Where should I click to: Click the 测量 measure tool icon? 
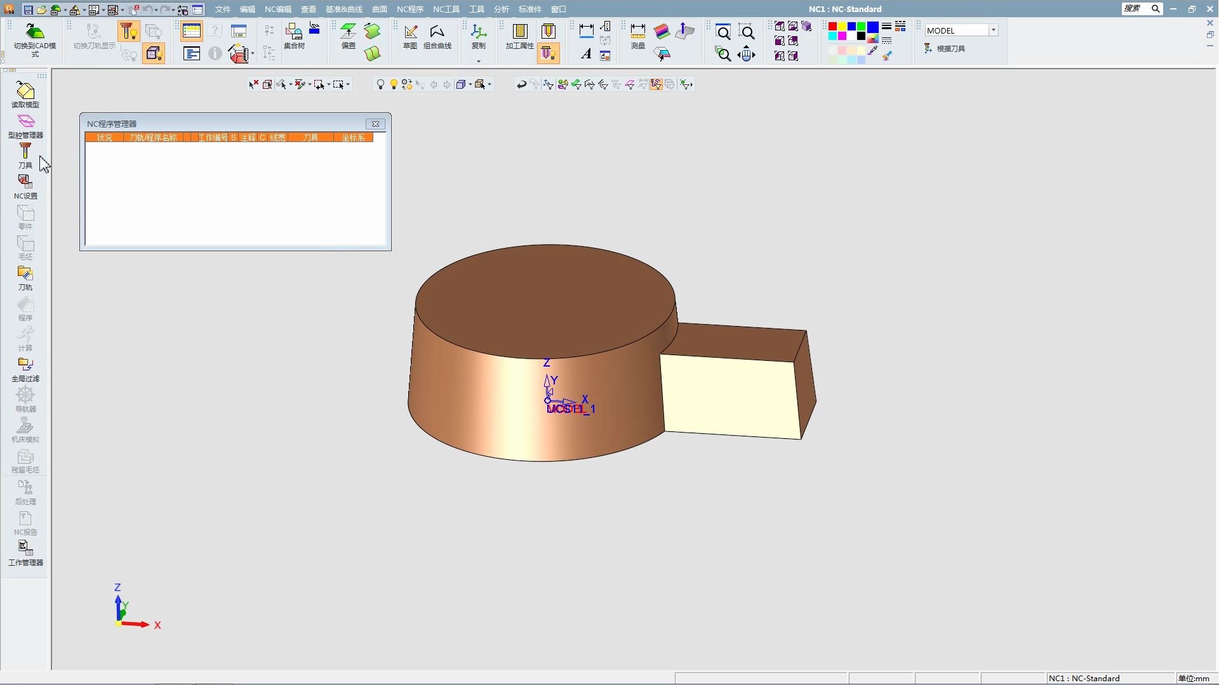pos(638,32)
